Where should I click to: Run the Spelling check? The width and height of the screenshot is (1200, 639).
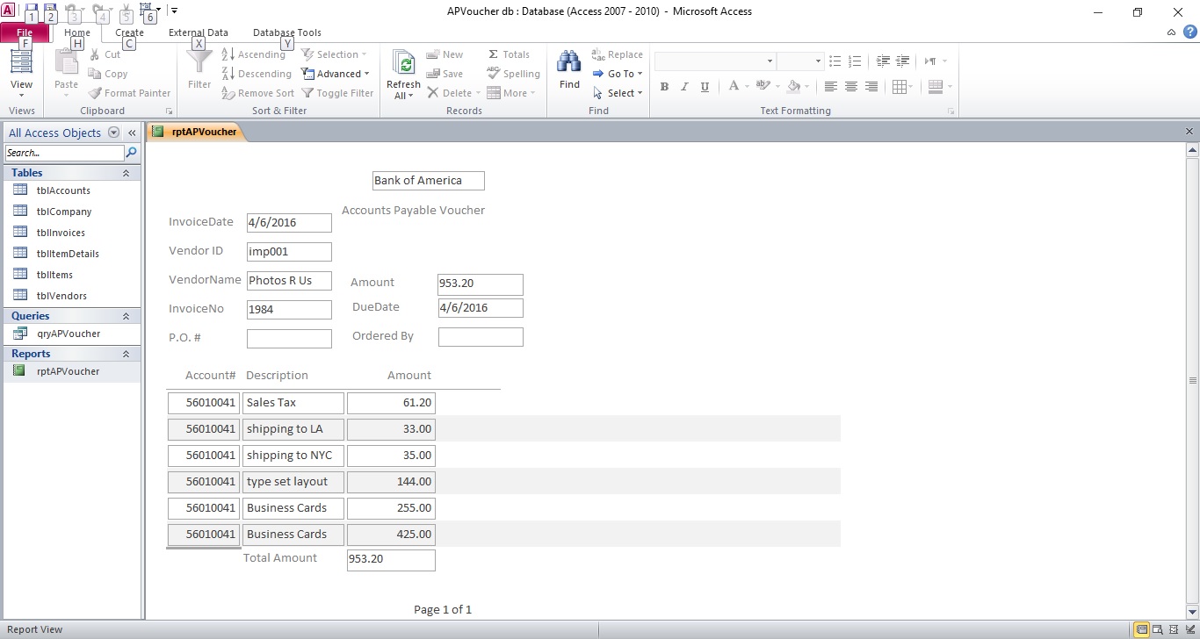click(x=514, y=74)
